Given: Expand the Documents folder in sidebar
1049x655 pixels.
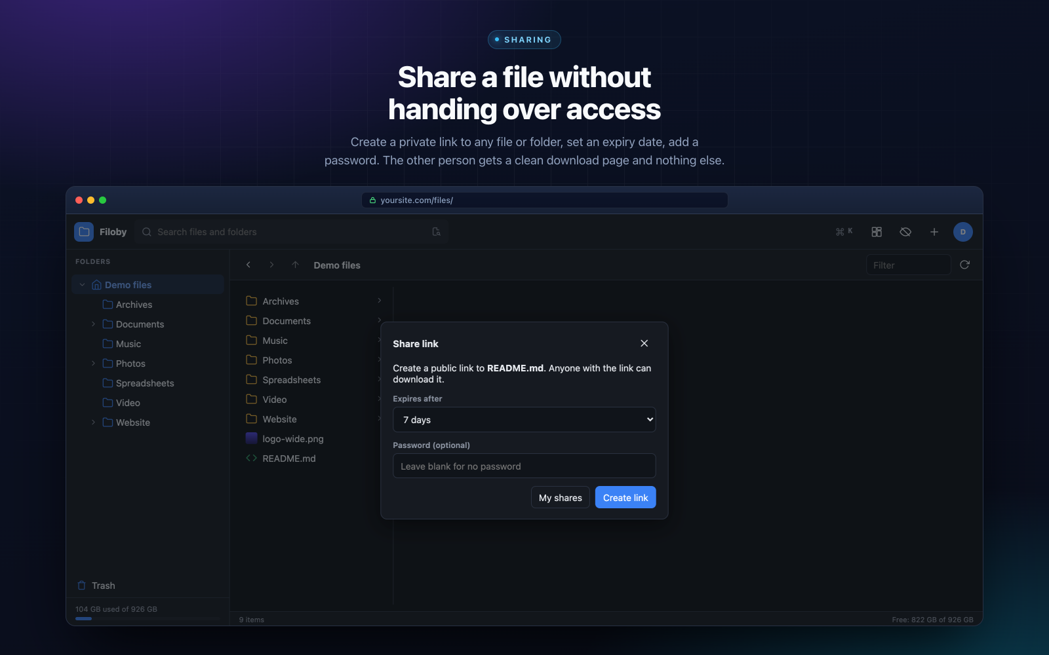Looking at the screenshot, I should point(93,324).
